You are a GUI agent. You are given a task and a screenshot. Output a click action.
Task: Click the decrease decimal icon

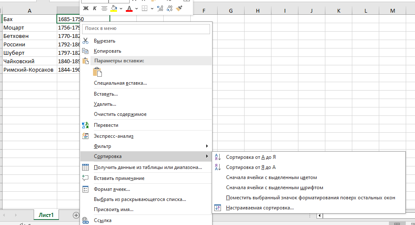point(169,8)
